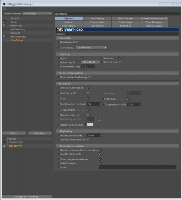Select Anti-Aliasing in the settings tree
The image size is (182, 200).
coord(18,29)
